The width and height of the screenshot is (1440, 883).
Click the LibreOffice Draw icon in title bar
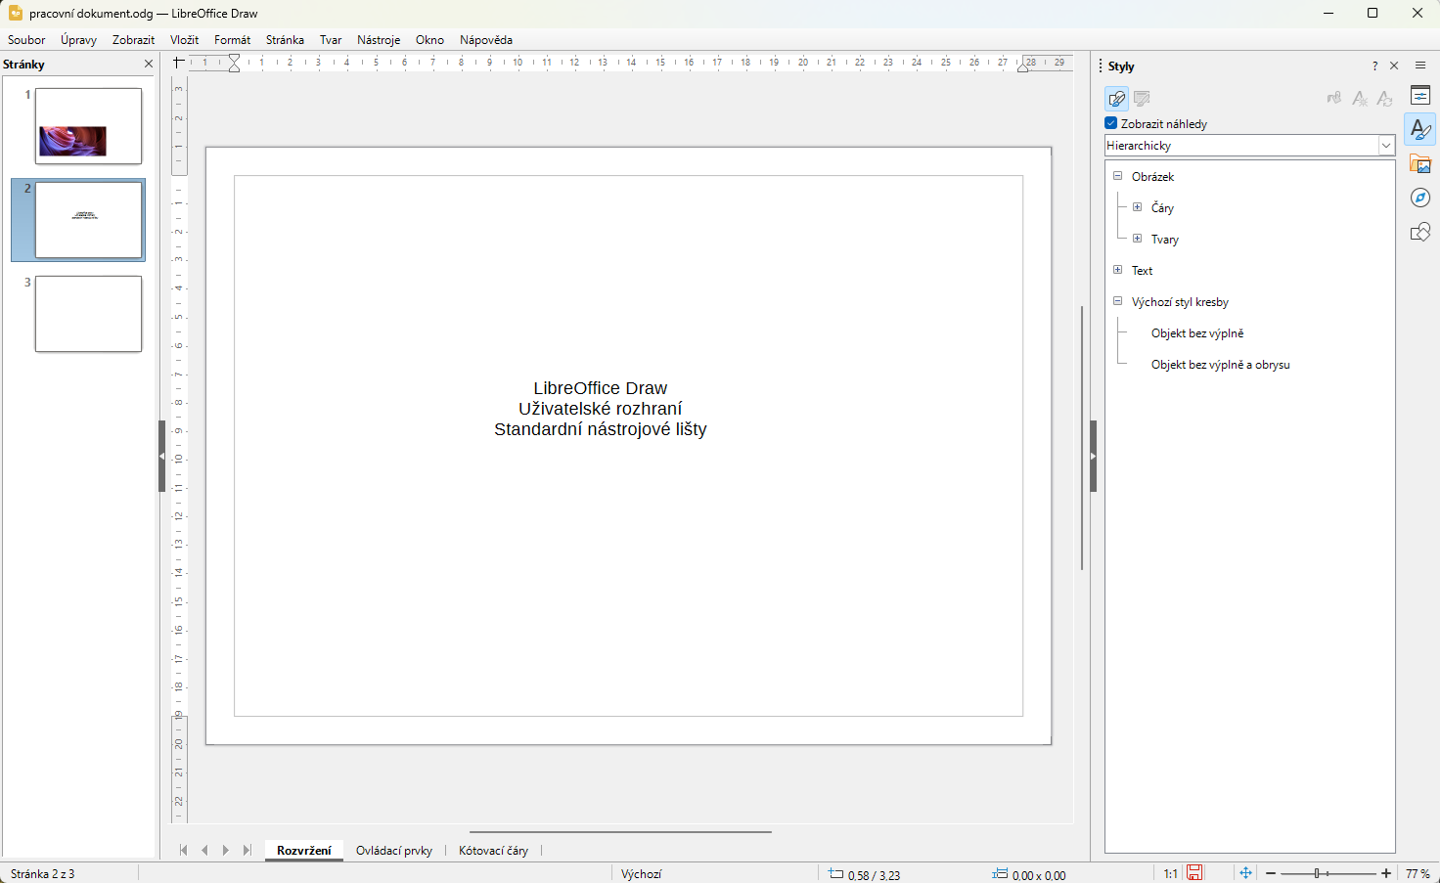[x=16, y=13]
